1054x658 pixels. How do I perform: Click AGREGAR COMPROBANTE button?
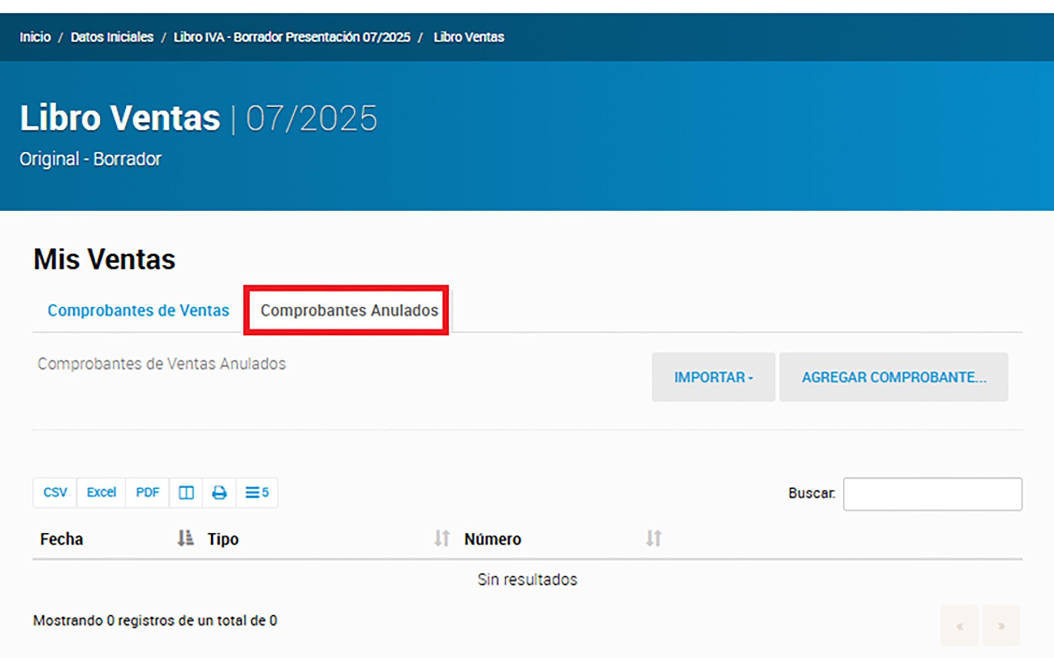893,377
